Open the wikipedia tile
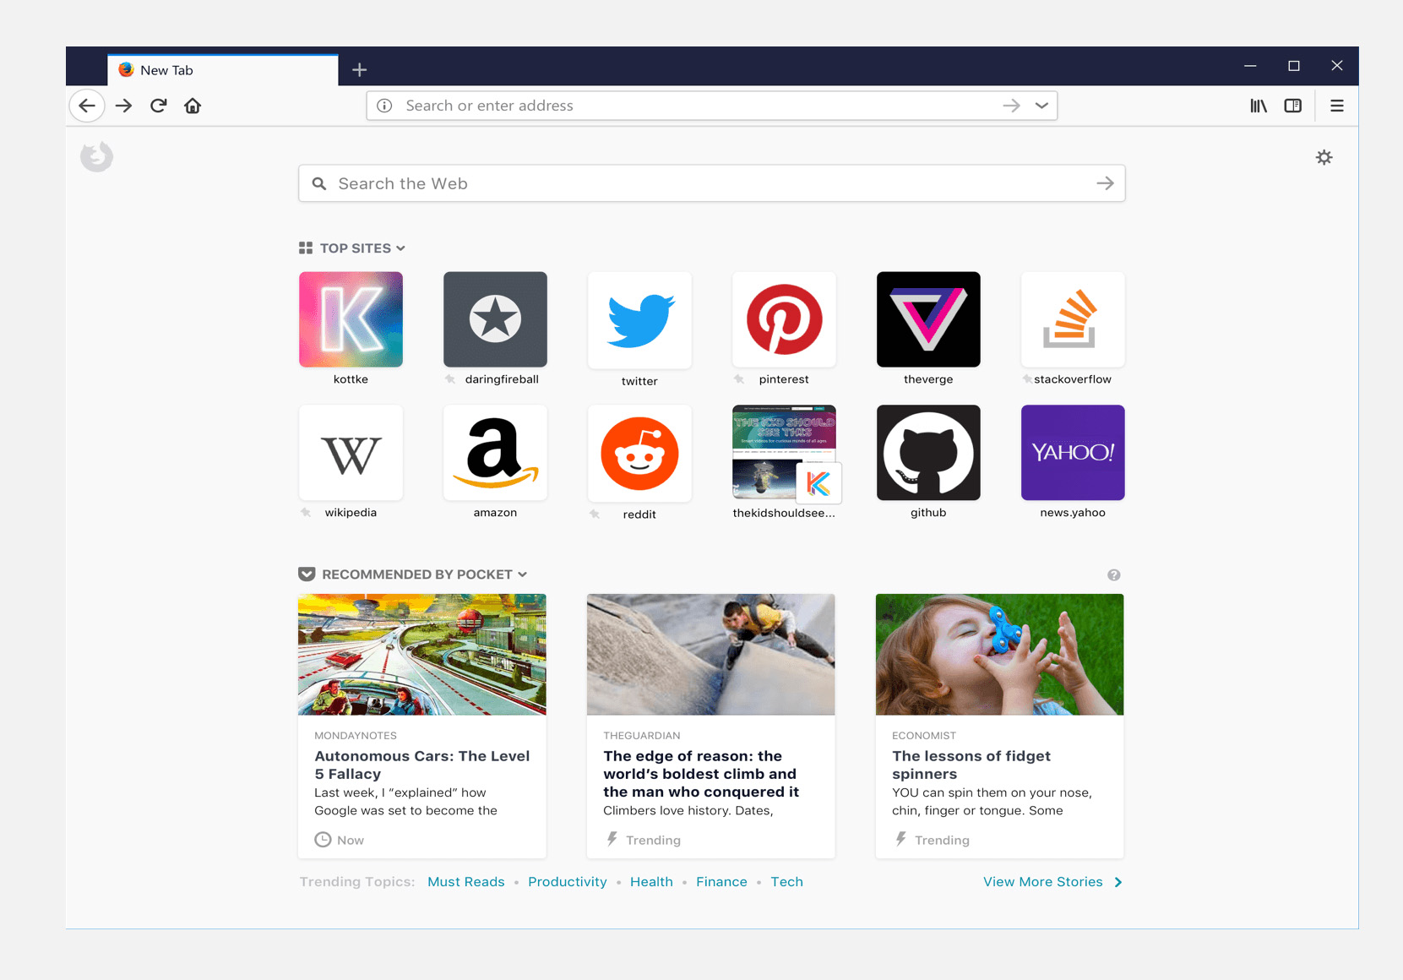The image size is (1403, 980). 351,453
